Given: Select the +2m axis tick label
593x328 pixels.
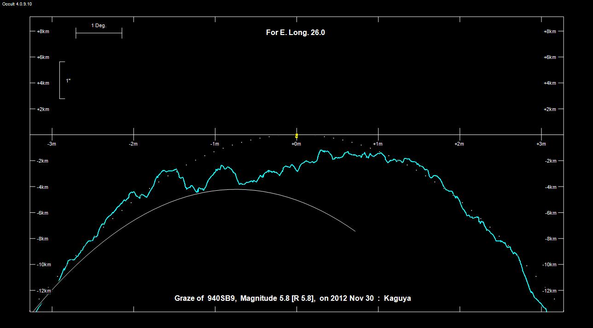Looking at the screenshot, I should 459,144.
